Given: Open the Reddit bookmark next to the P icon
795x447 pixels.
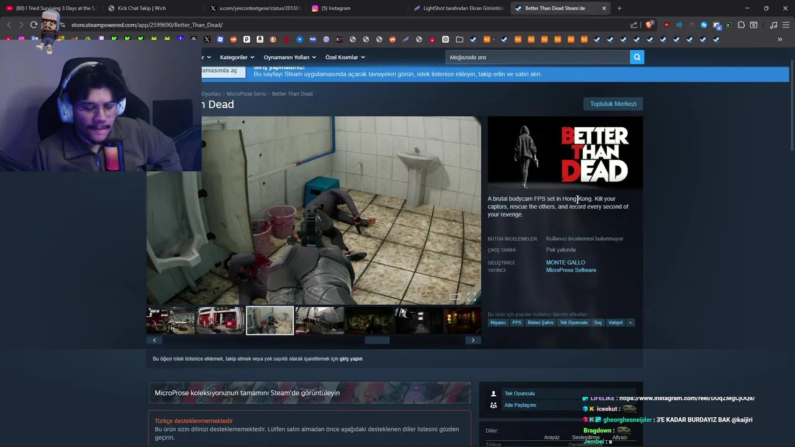Looking at the screenshot, I should (x=234, y=39).
